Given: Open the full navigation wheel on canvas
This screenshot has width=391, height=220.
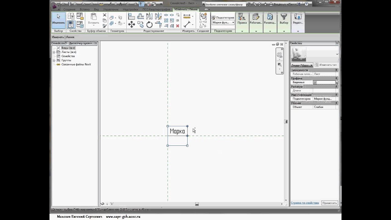Looking at the screenshot, I should pos(279,55).
